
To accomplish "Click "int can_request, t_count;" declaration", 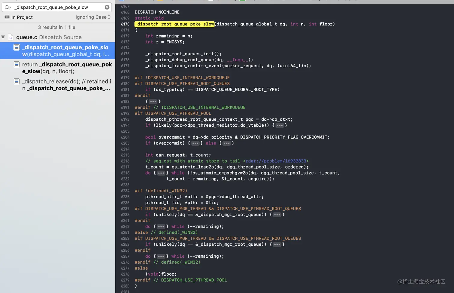I will tap(178, 155).
